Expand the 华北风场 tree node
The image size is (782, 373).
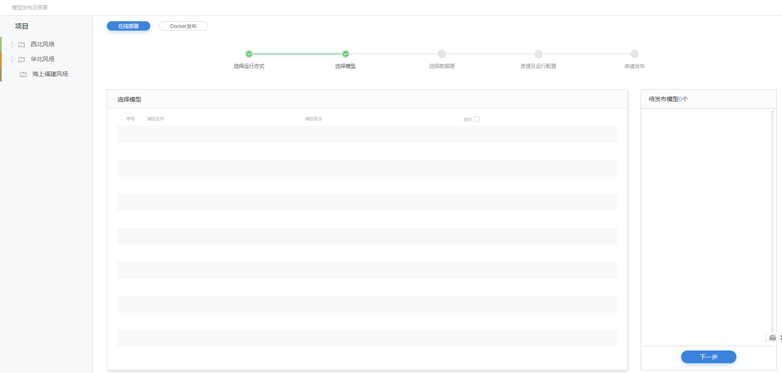[x=13, y=59]
